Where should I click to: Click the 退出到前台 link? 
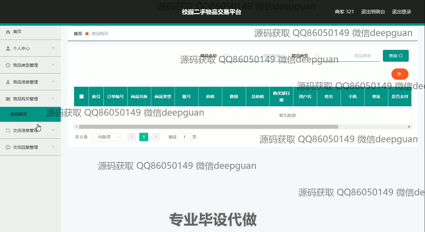tap(373, 12)
